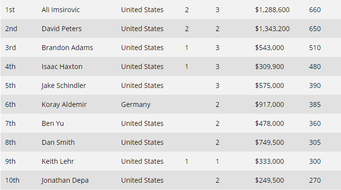
Task: Select Ben Yu's name
Action: click(53, 123)
